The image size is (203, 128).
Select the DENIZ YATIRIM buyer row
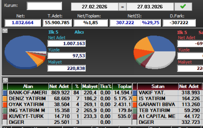click(x=67, y=99)
